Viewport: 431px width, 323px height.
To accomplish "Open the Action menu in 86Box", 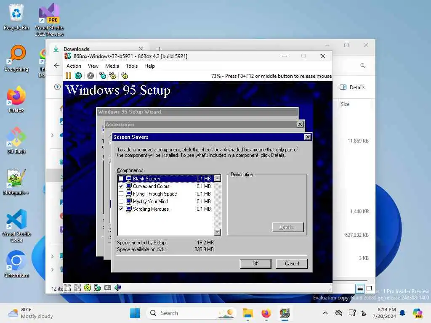I will tap(74, 66).
